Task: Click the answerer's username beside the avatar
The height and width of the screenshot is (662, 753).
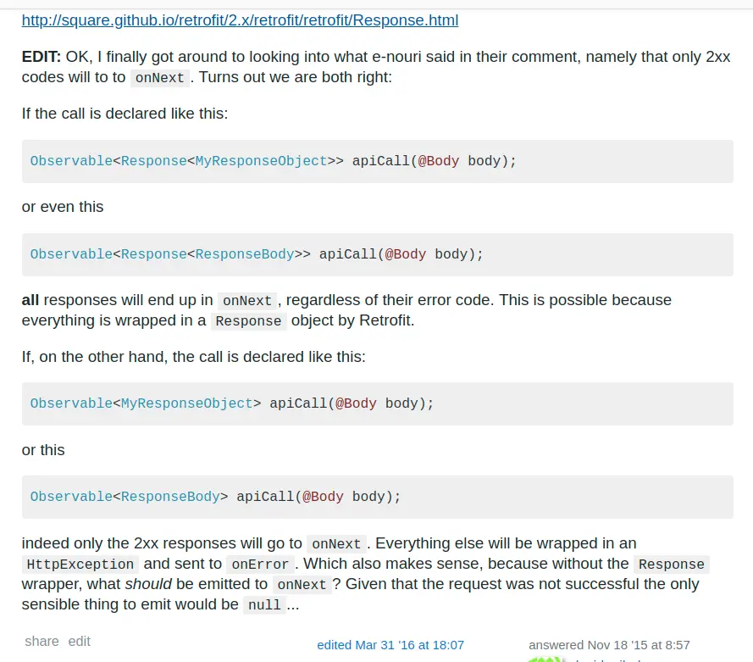Action: (609, 660)
